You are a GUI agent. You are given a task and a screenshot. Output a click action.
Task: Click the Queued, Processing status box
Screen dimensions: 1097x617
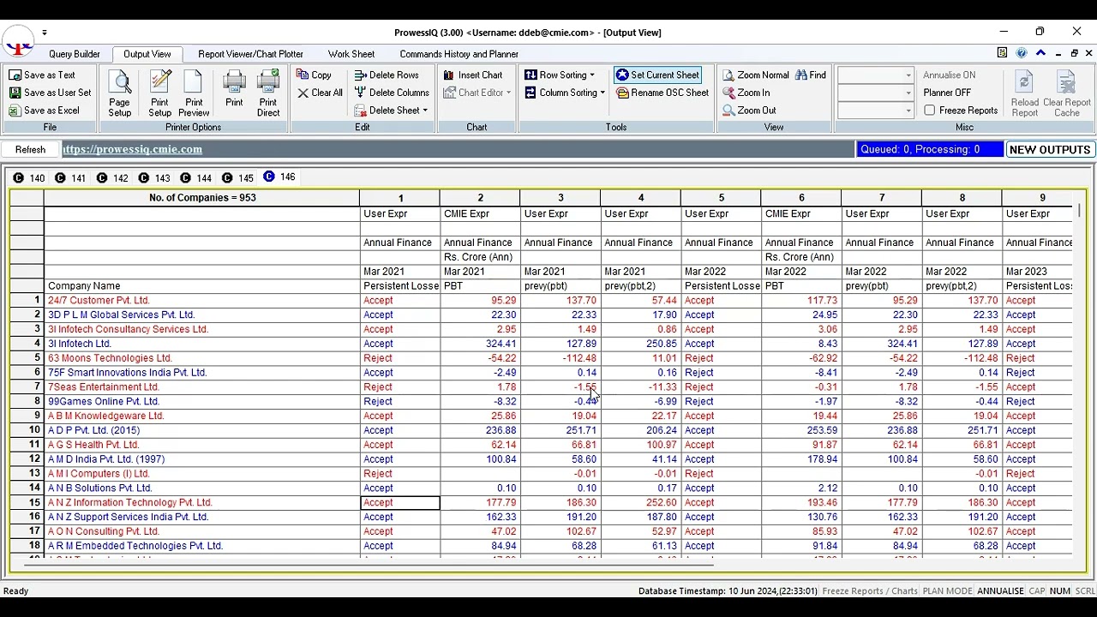[x=930, y=149]
